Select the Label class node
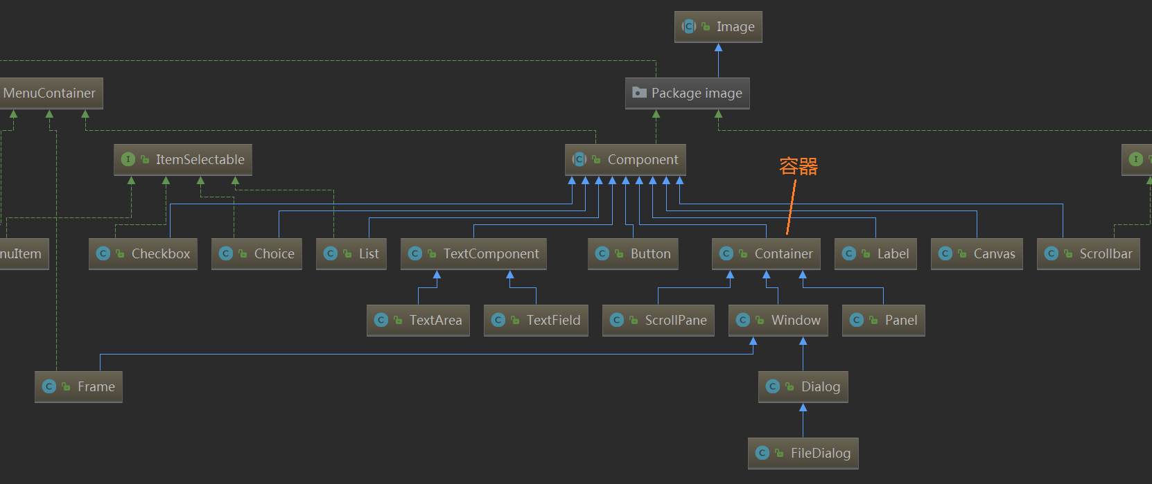This screenshot has width=1152, height=484. 875,253
